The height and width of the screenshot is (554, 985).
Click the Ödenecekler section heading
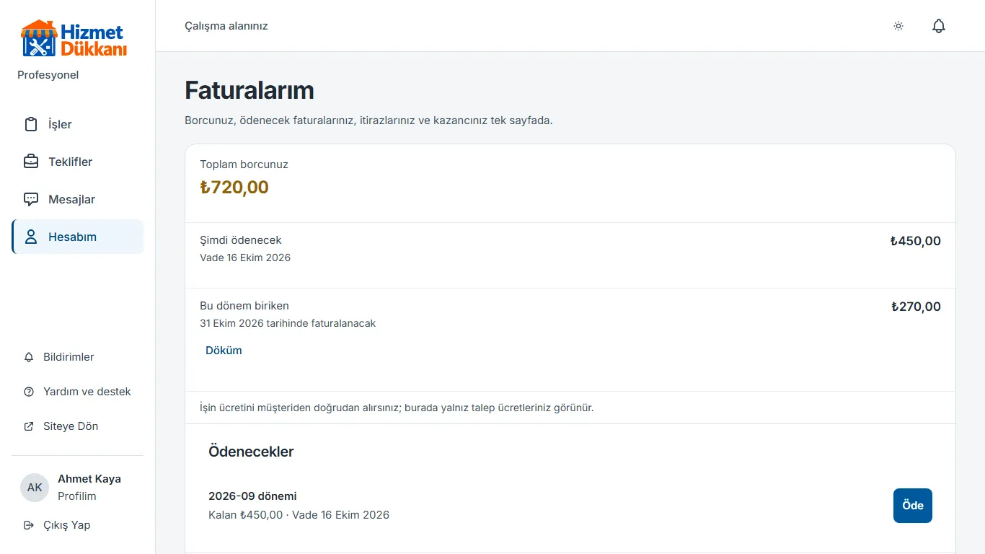tap(251, 452)
